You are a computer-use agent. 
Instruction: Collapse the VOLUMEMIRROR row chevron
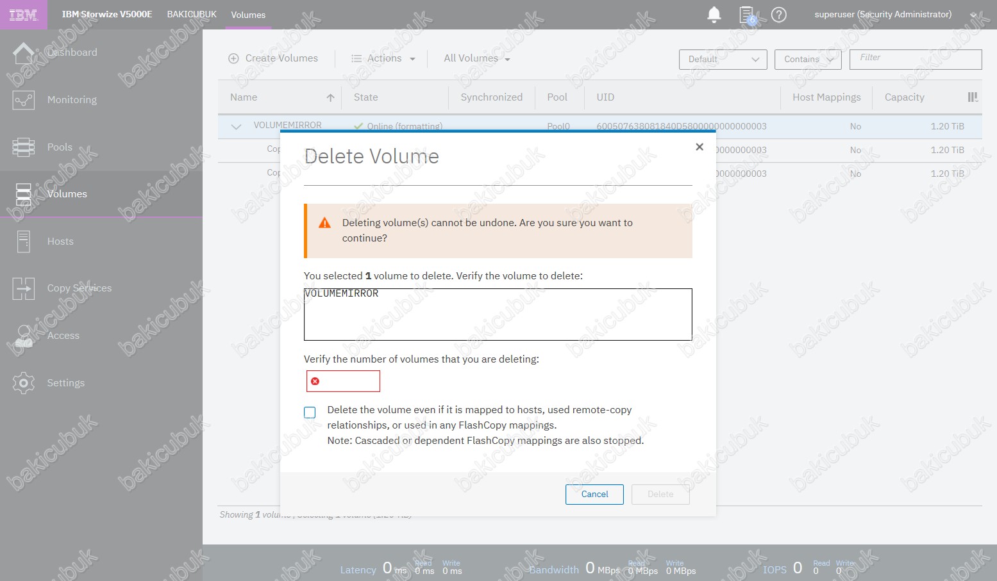coord(236,127)
